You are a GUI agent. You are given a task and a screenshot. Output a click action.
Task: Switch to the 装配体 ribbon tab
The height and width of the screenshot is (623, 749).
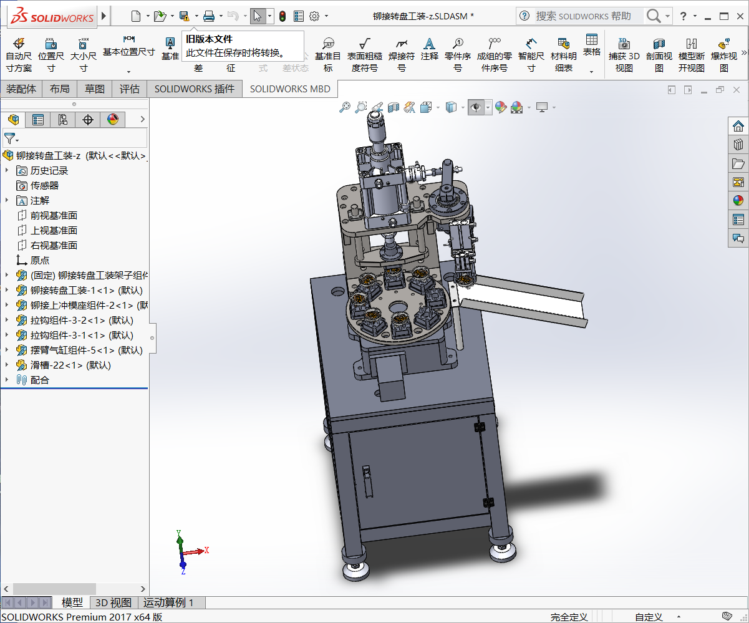pos(21,89)
